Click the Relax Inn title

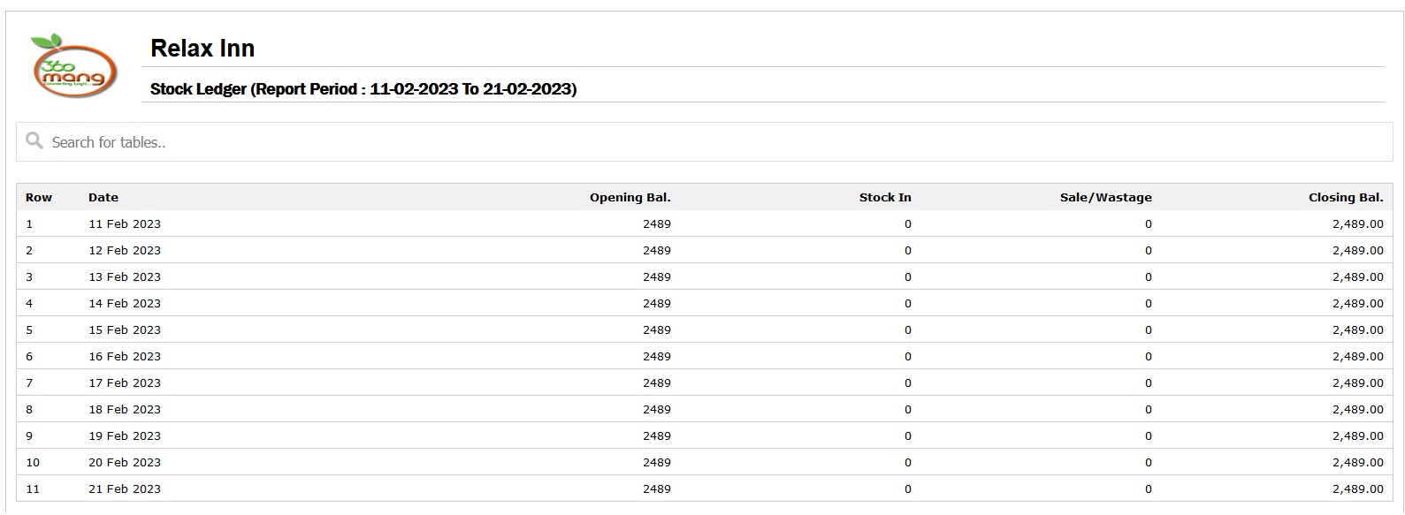pos(202,48)
